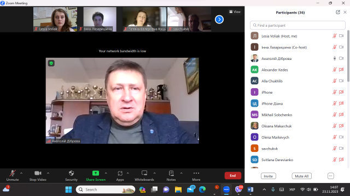The width and height of the screenshot is (350, 196).
Task: Expand the arrow next to Whiteboards
Action: coord(154,173)
